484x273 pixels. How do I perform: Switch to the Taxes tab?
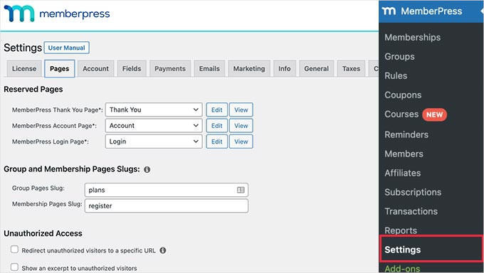[x=351, y=68]
